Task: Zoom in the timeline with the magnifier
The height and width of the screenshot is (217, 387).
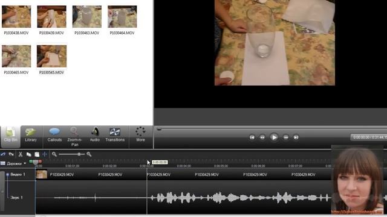Action: (89, 154)
